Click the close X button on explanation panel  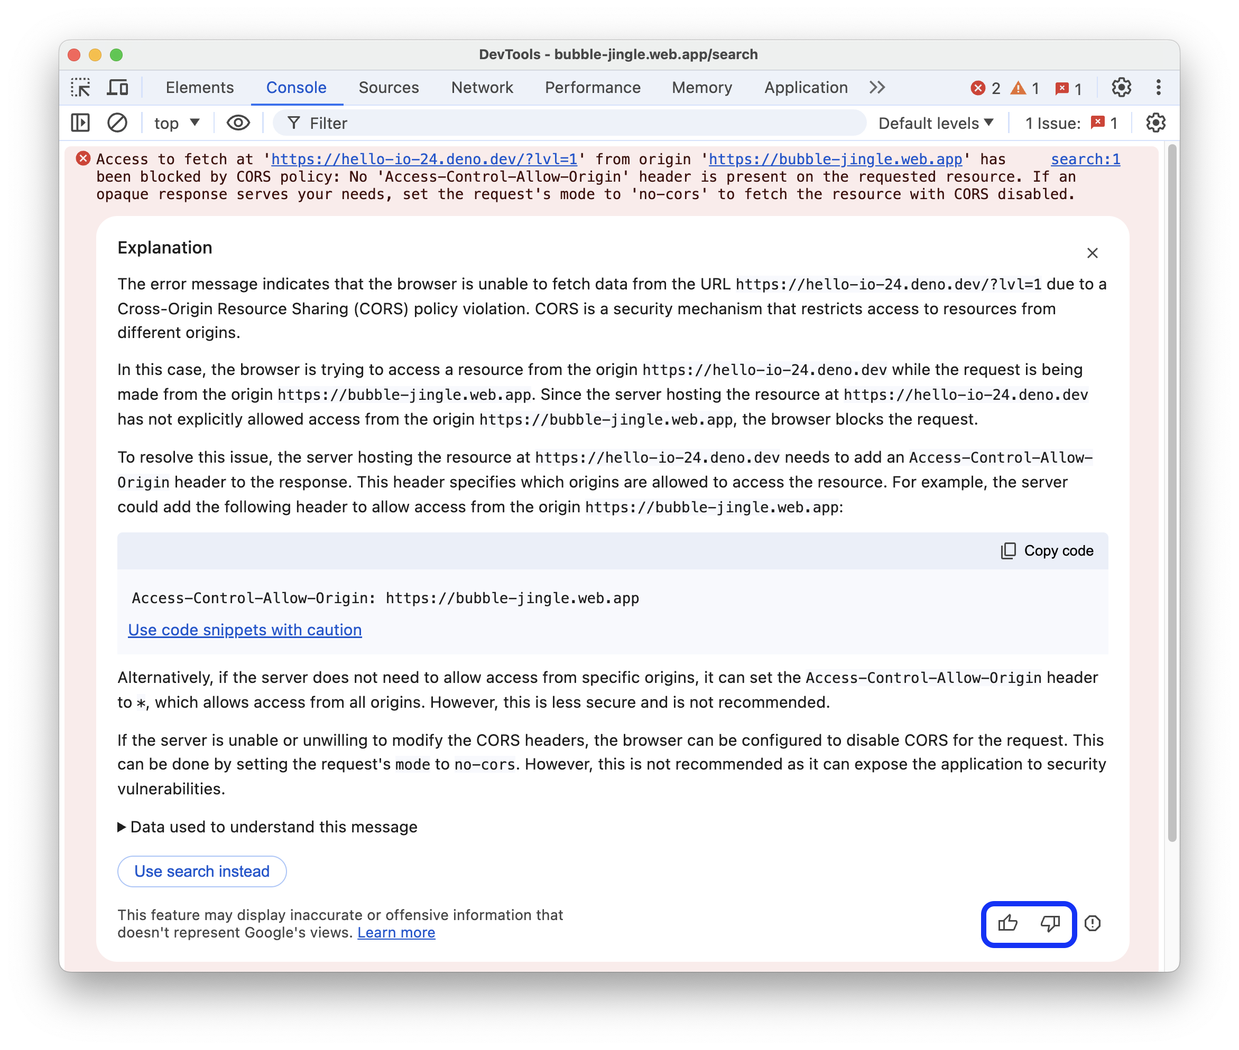click(1092, 252)
